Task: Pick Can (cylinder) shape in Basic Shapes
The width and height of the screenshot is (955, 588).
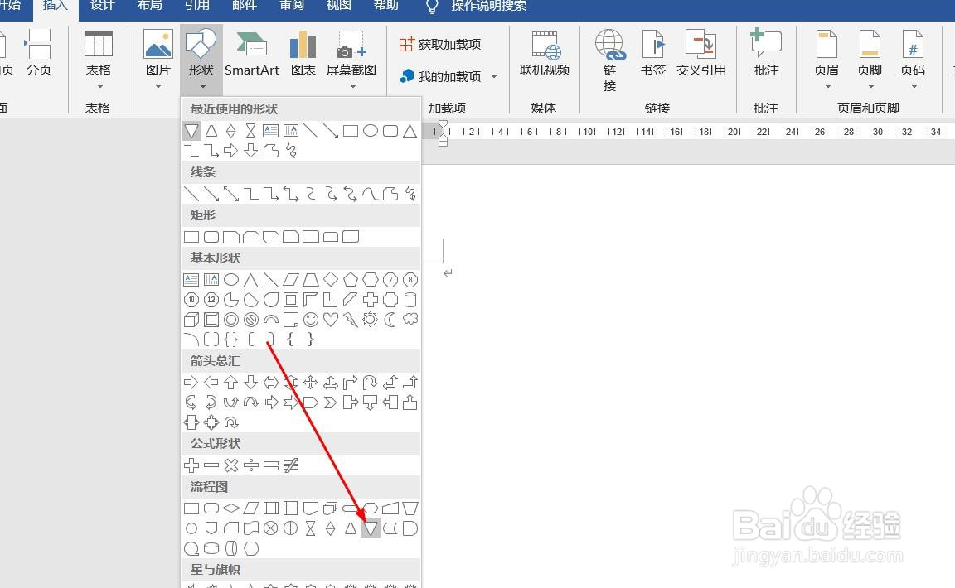Action: click(x=410, y=300)
